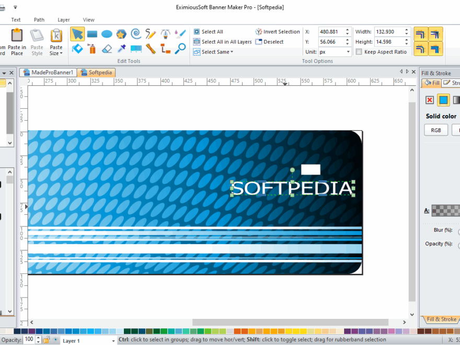460x345 pixels.
Task: Select the Zoom magnifier tool
Action: pos(180,49)
